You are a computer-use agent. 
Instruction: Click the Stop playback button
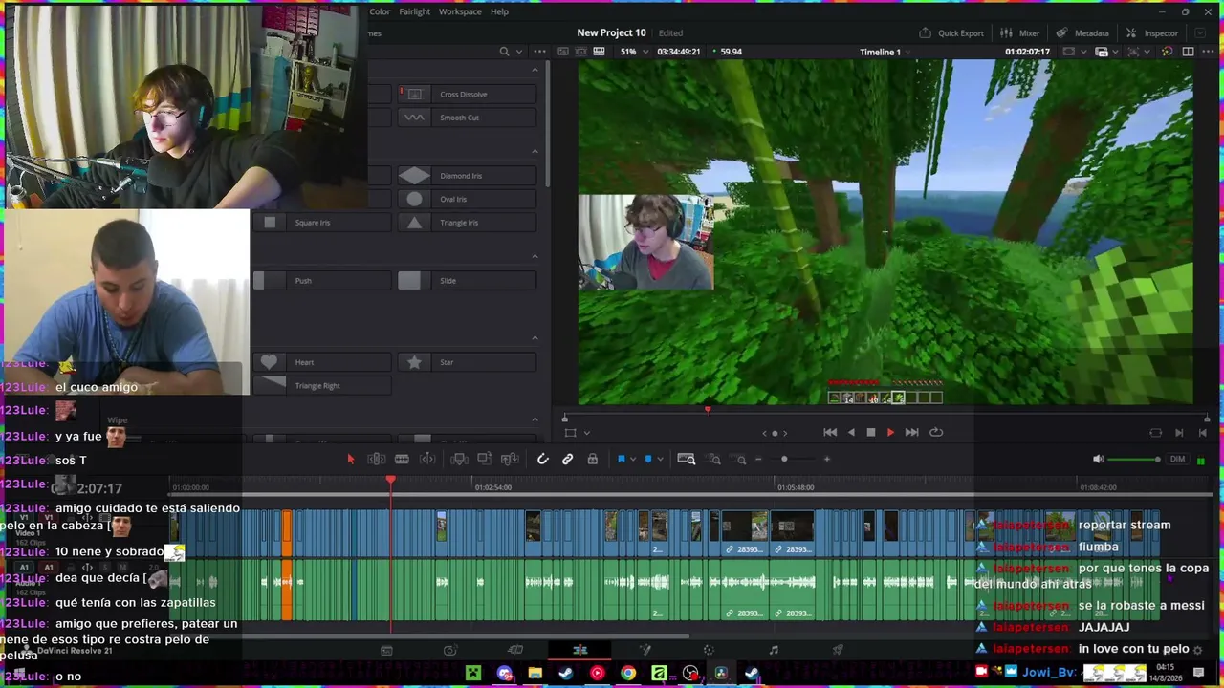(870, 433)
